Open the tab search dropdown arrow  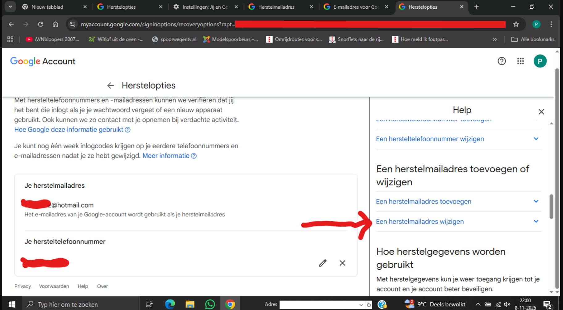click(10, 6)
